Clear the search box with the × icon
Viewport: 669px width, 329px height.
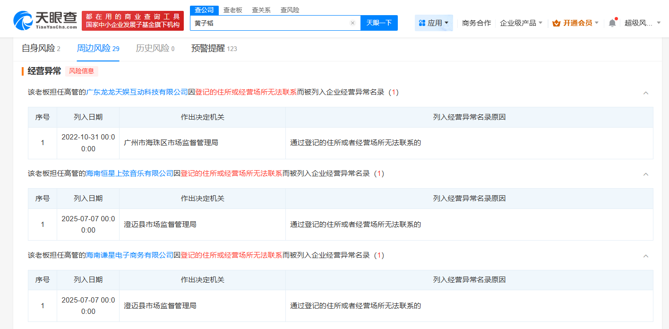point(352,23)
